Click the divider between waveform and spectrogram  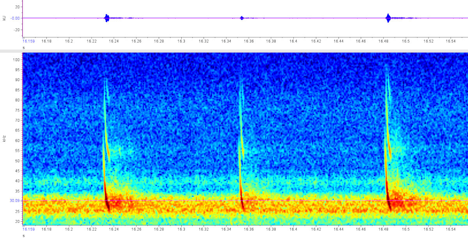coord(234,51)
